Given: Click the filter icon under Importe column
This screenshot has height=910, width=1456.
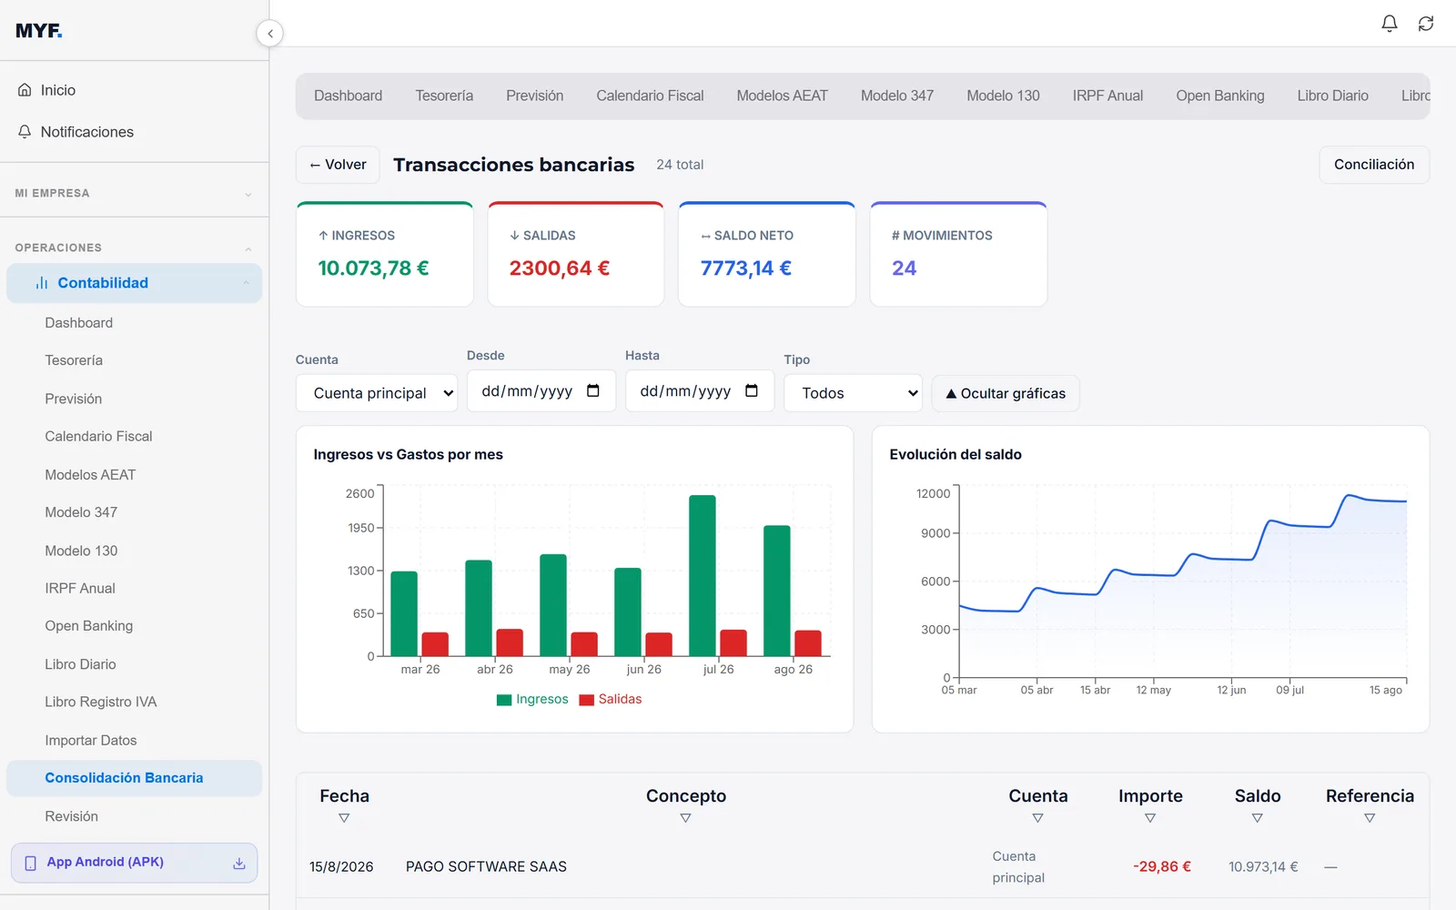Looking at the screenshot, I should 1150,818.
